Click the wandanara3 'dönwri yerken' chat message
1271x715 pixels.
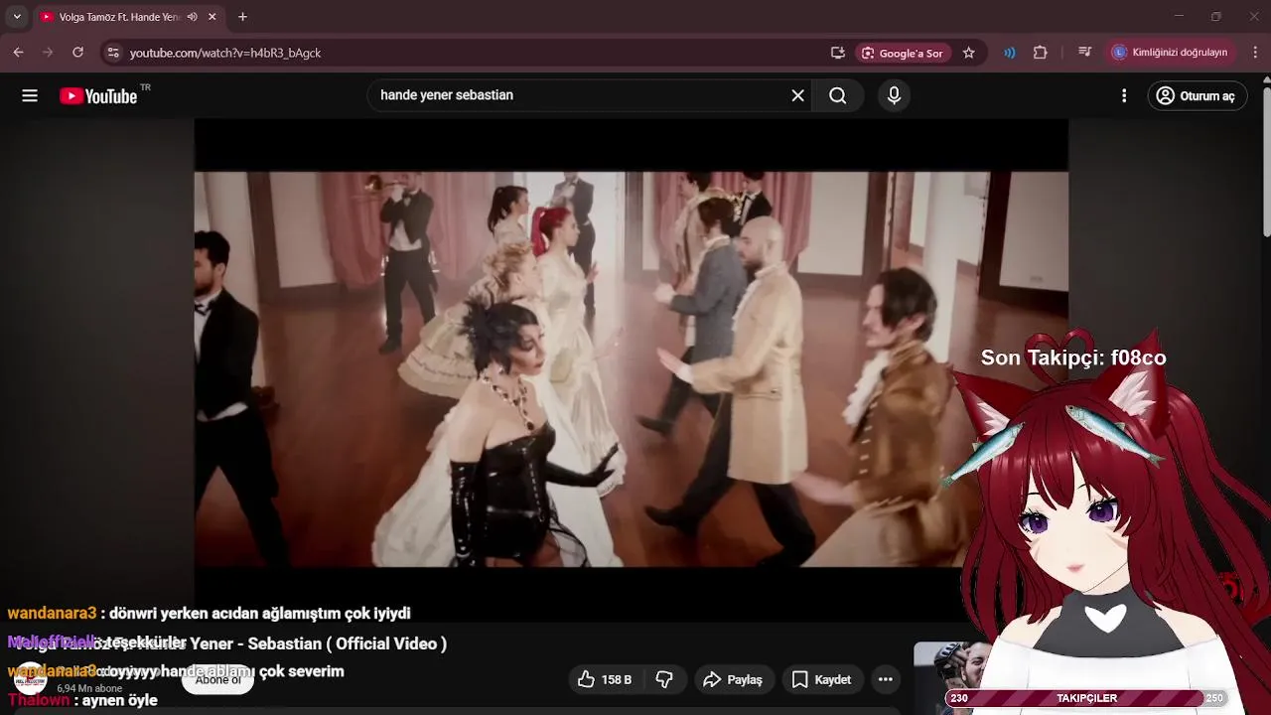(x=209, y=614)
